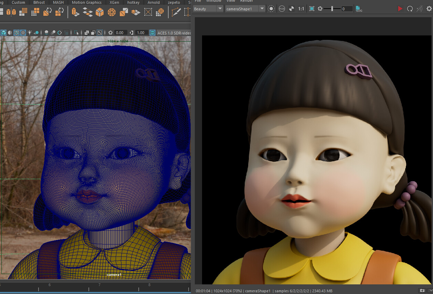Toggle screen space ambient occlusion icon
Viewport: 433px width, 294px height.
pyautogui.click(x=46, y=33)
